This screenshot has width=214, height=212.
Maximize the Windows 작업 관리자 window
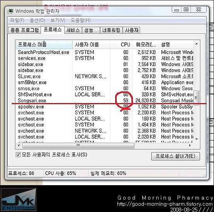pos(186,10)
